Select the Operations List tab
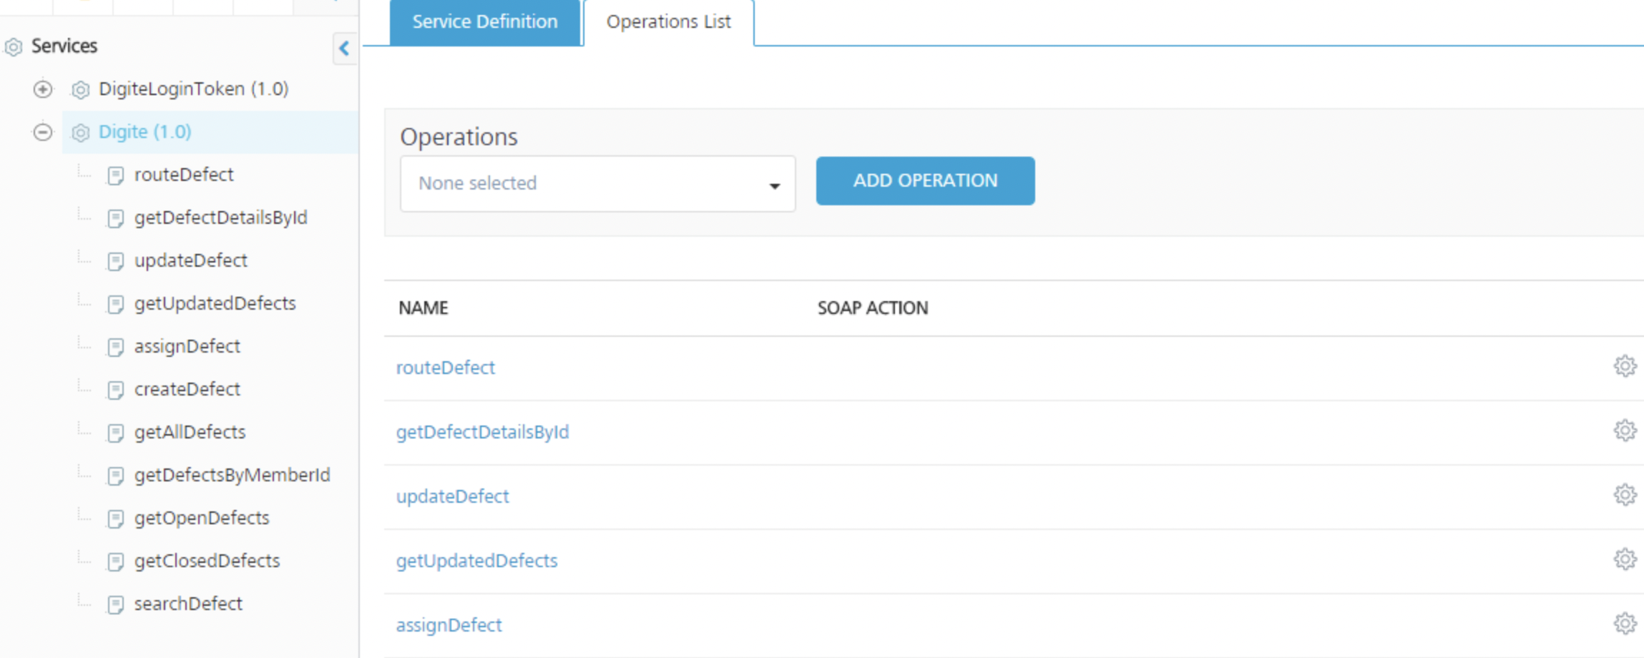1644x658 pixels. pyautogui.click(x=668, y=22)
